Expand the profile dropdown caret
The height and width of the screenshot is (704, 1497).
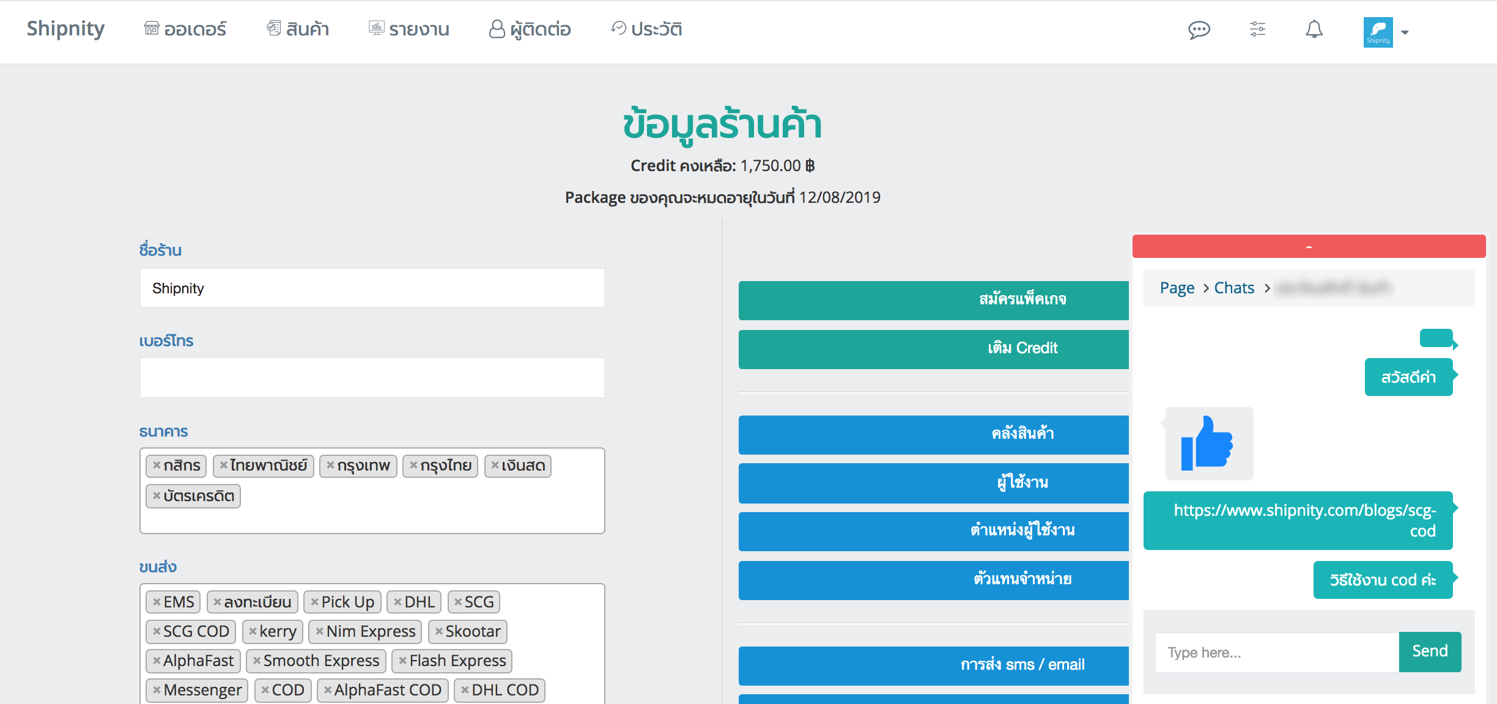(1405, 32)
